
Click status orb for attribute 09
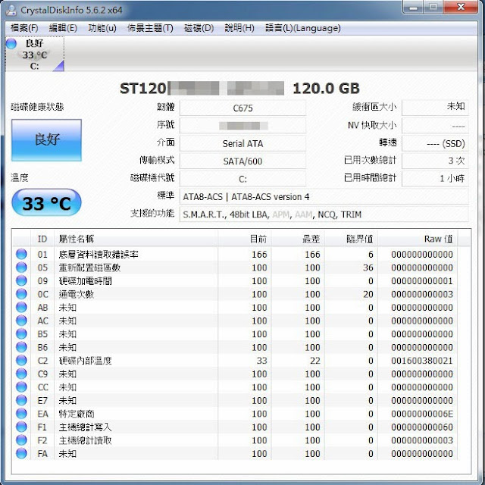coord(21,280)
